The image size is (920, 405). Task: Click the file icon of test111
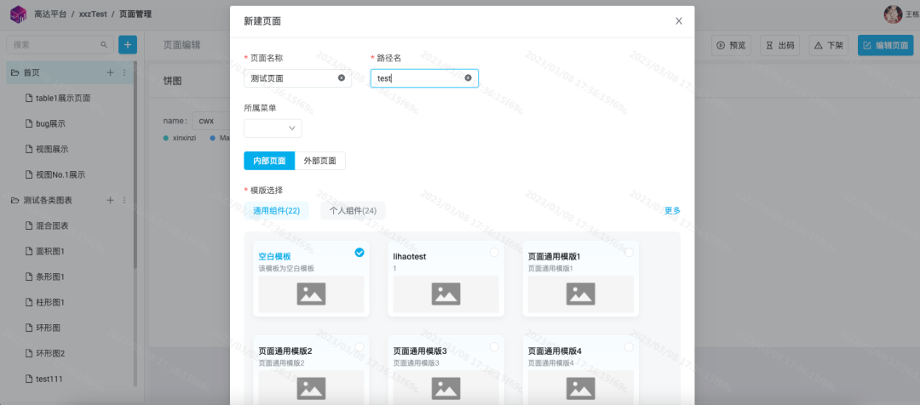pos(28,379)
